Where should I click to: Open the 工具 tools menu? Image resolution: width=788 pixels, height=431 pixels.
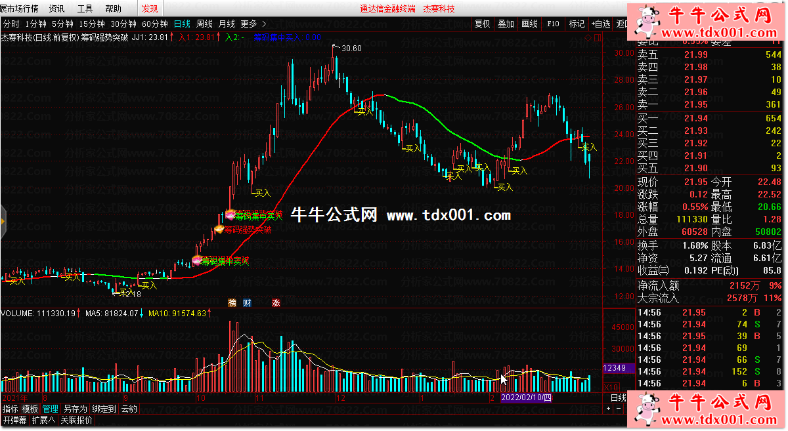tap(85, 9)
